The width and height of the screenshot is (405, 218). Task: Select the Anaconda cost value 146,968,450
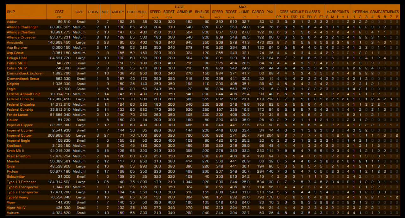pos(59,42)
